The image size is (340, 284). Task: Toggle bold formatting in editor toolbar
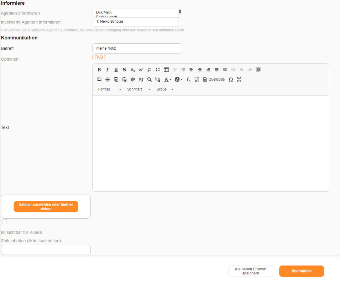(99, 70)
